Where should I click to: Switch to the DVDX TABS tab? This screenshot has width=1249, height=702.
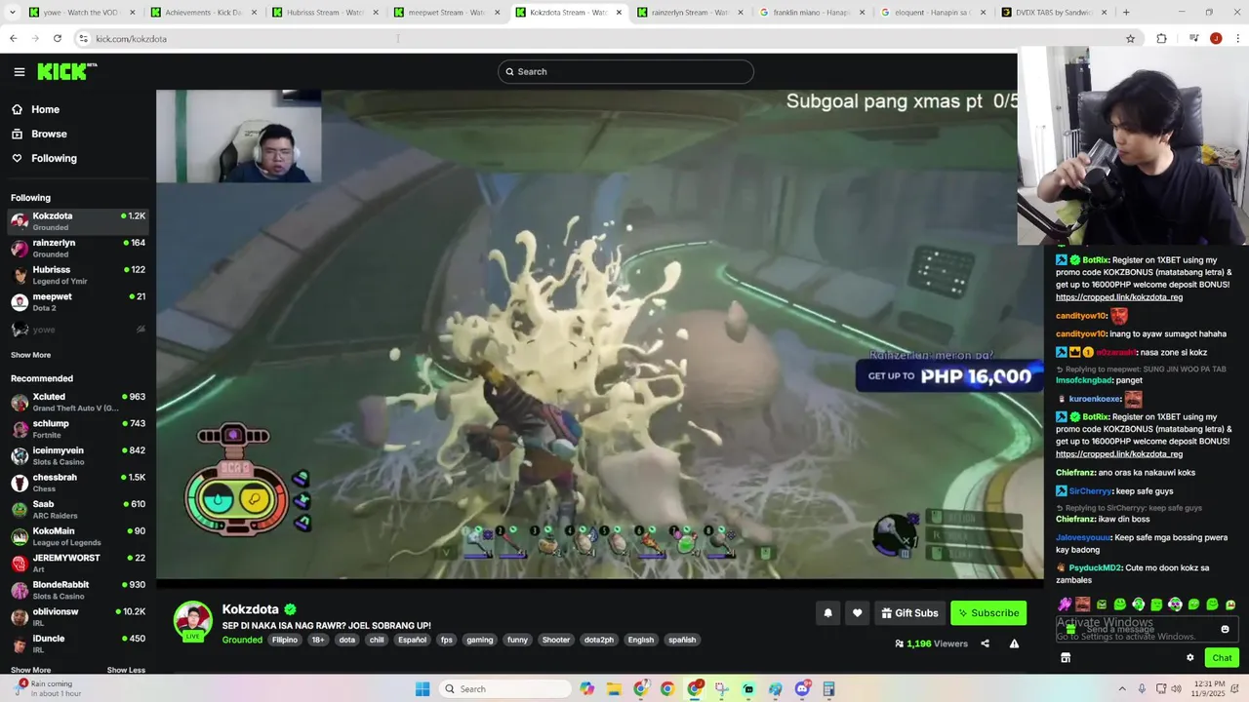[x=1056, y=13]
